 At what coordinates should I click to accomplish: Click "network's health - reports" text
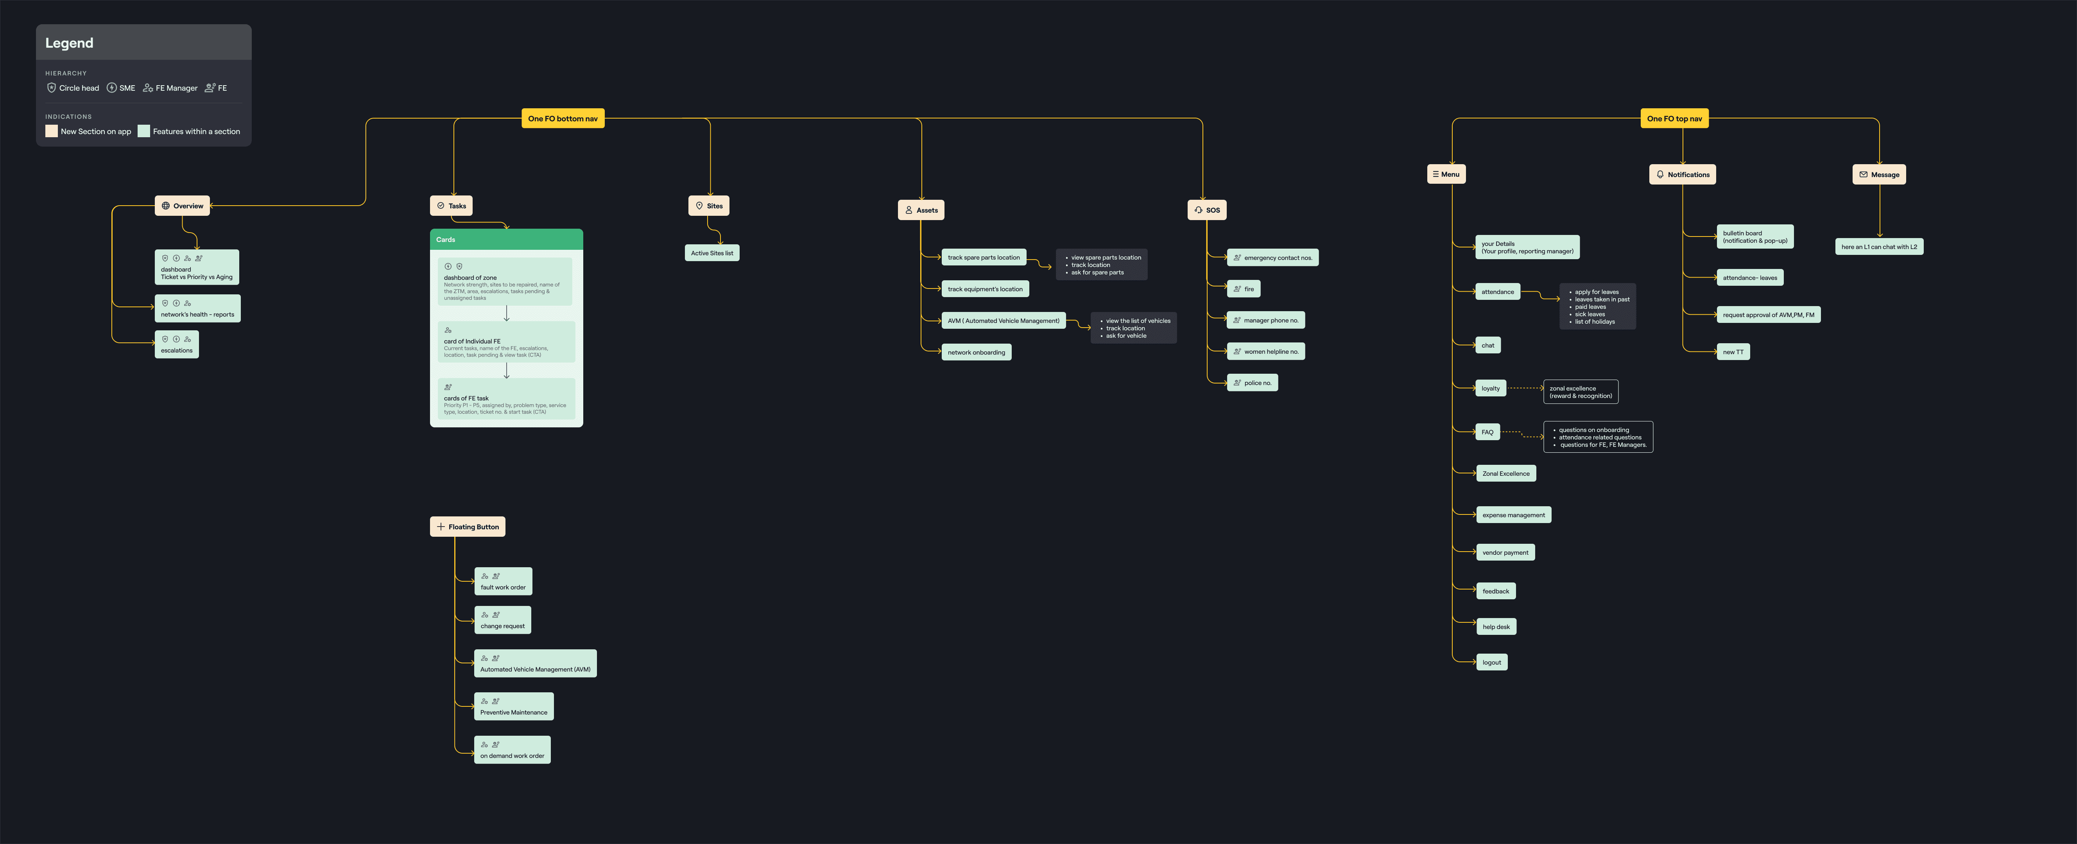click(x=197, y=314)
